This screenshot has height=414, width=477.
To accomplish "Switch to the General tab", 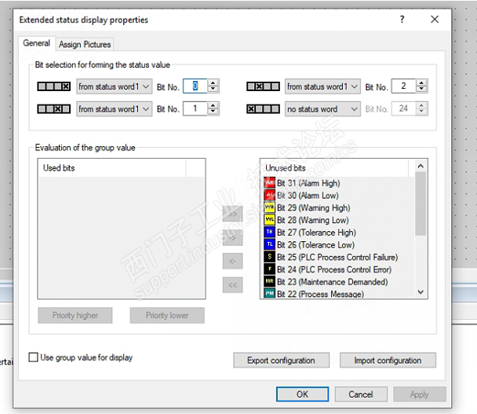I will pos(36,44).
